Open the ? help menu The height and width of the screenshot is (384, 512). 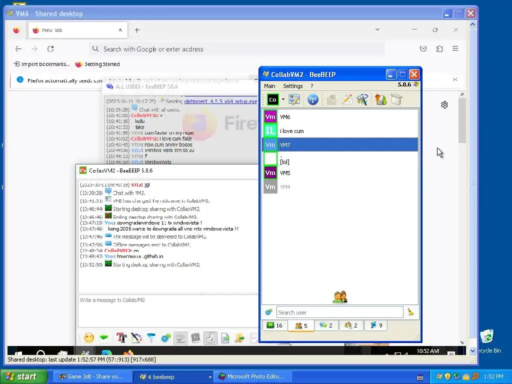click(x=312, y=86)
